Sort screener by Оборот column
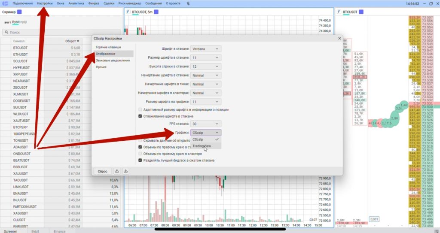 point(72,41)
